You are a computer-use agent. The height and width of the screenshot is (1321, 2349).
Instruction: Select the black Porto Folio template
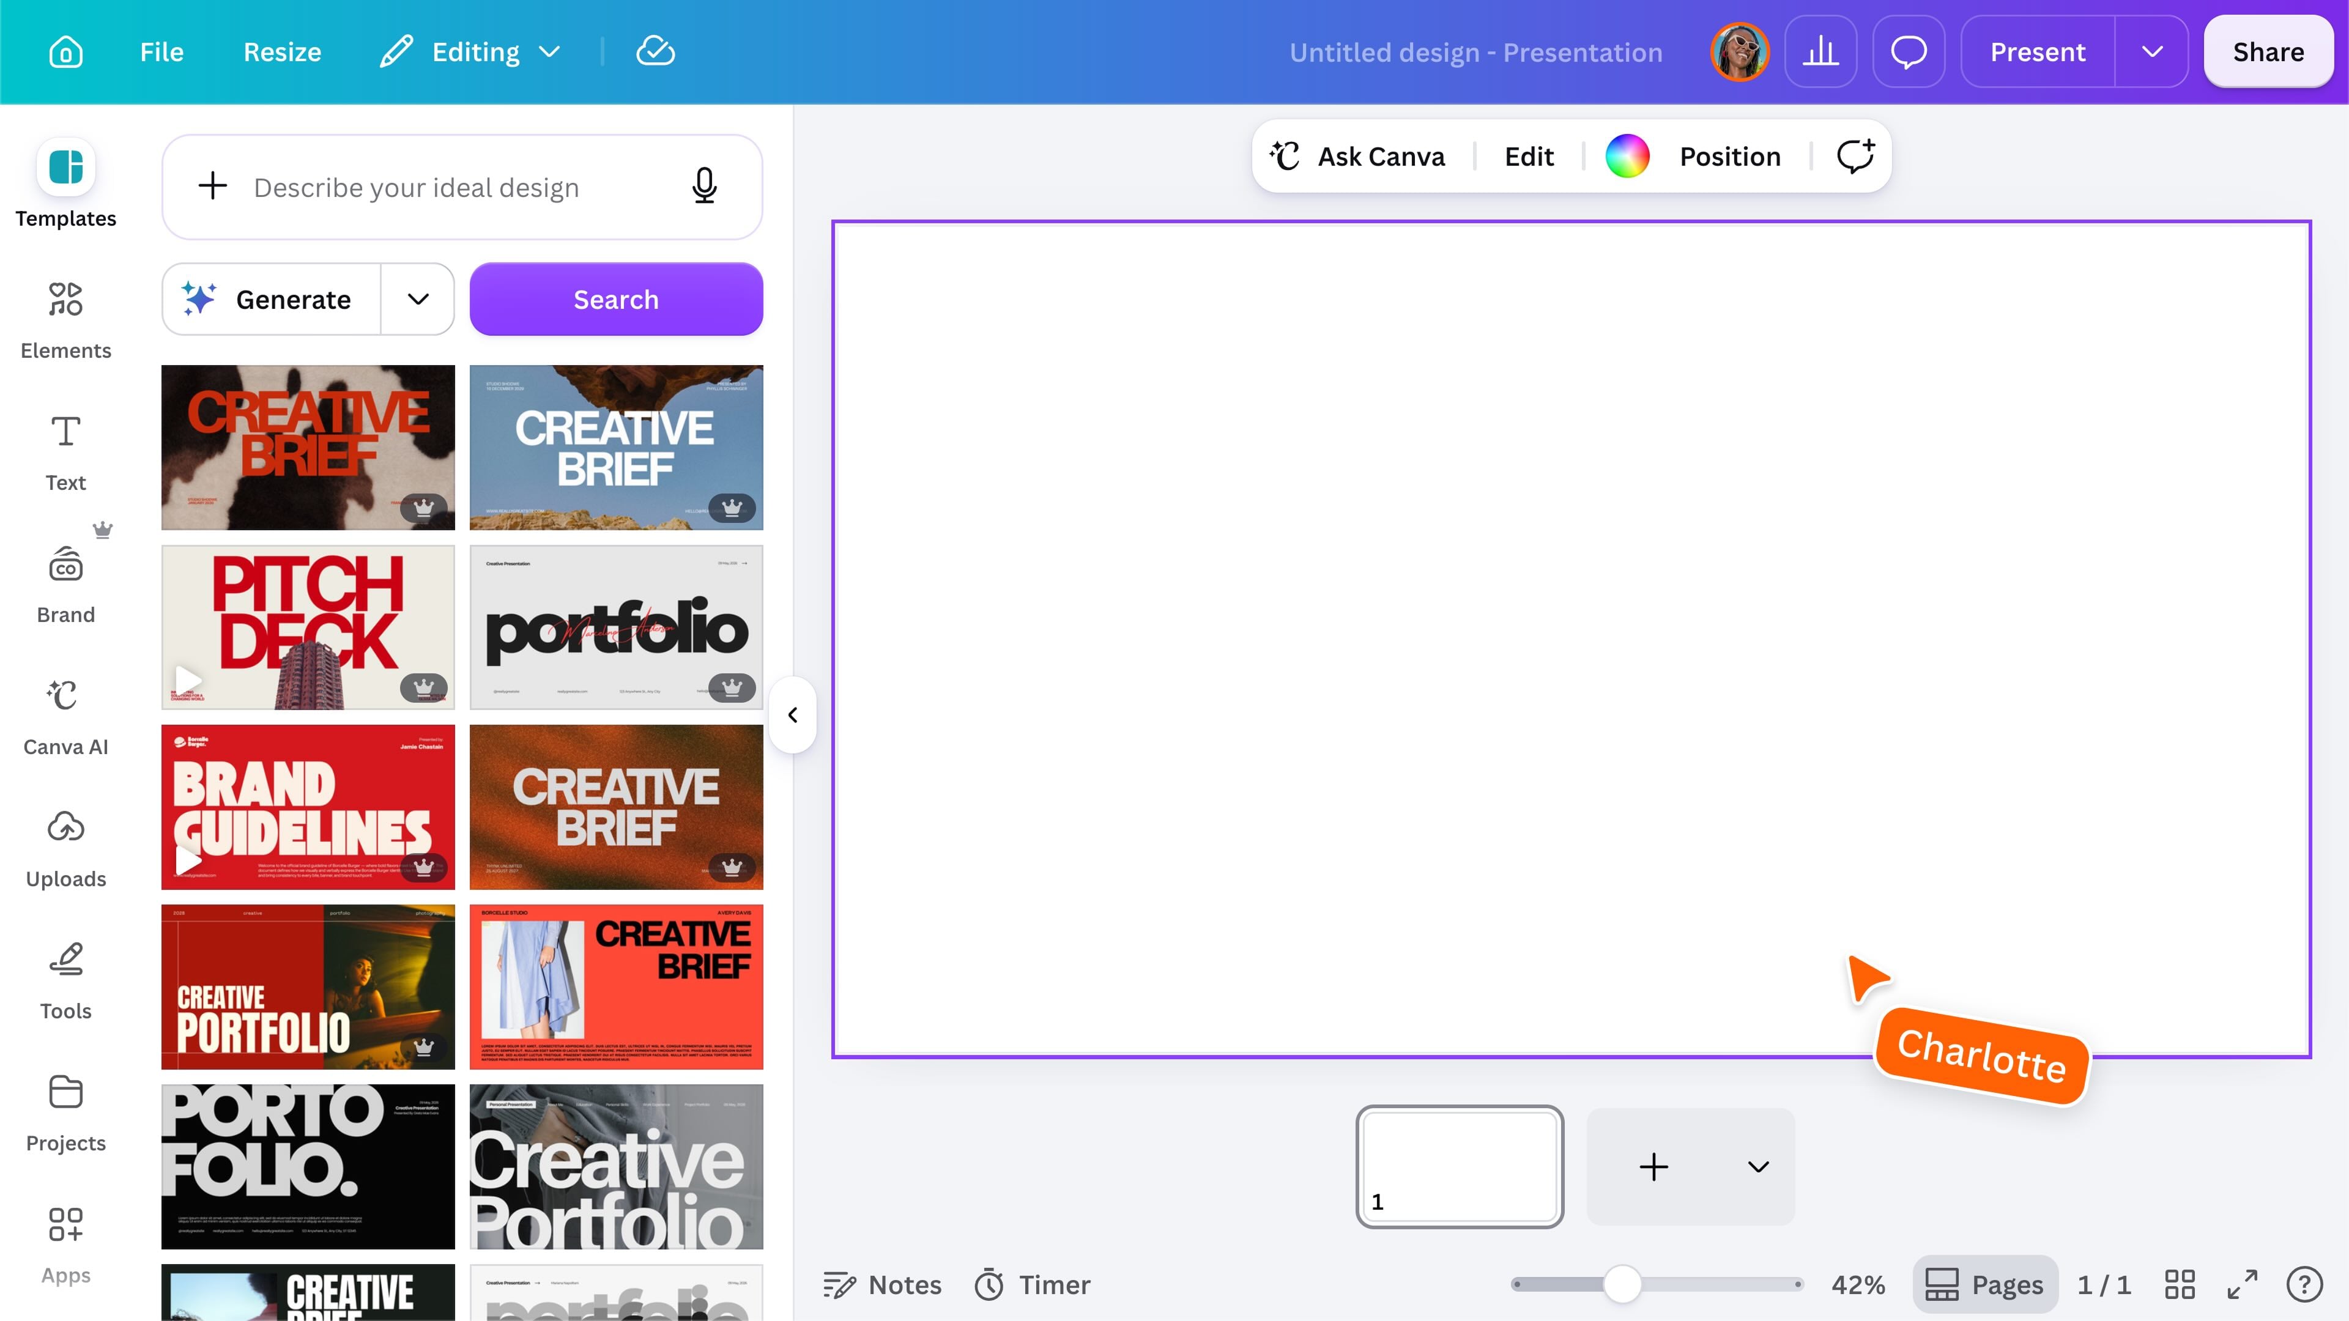tap(307, 1166)
